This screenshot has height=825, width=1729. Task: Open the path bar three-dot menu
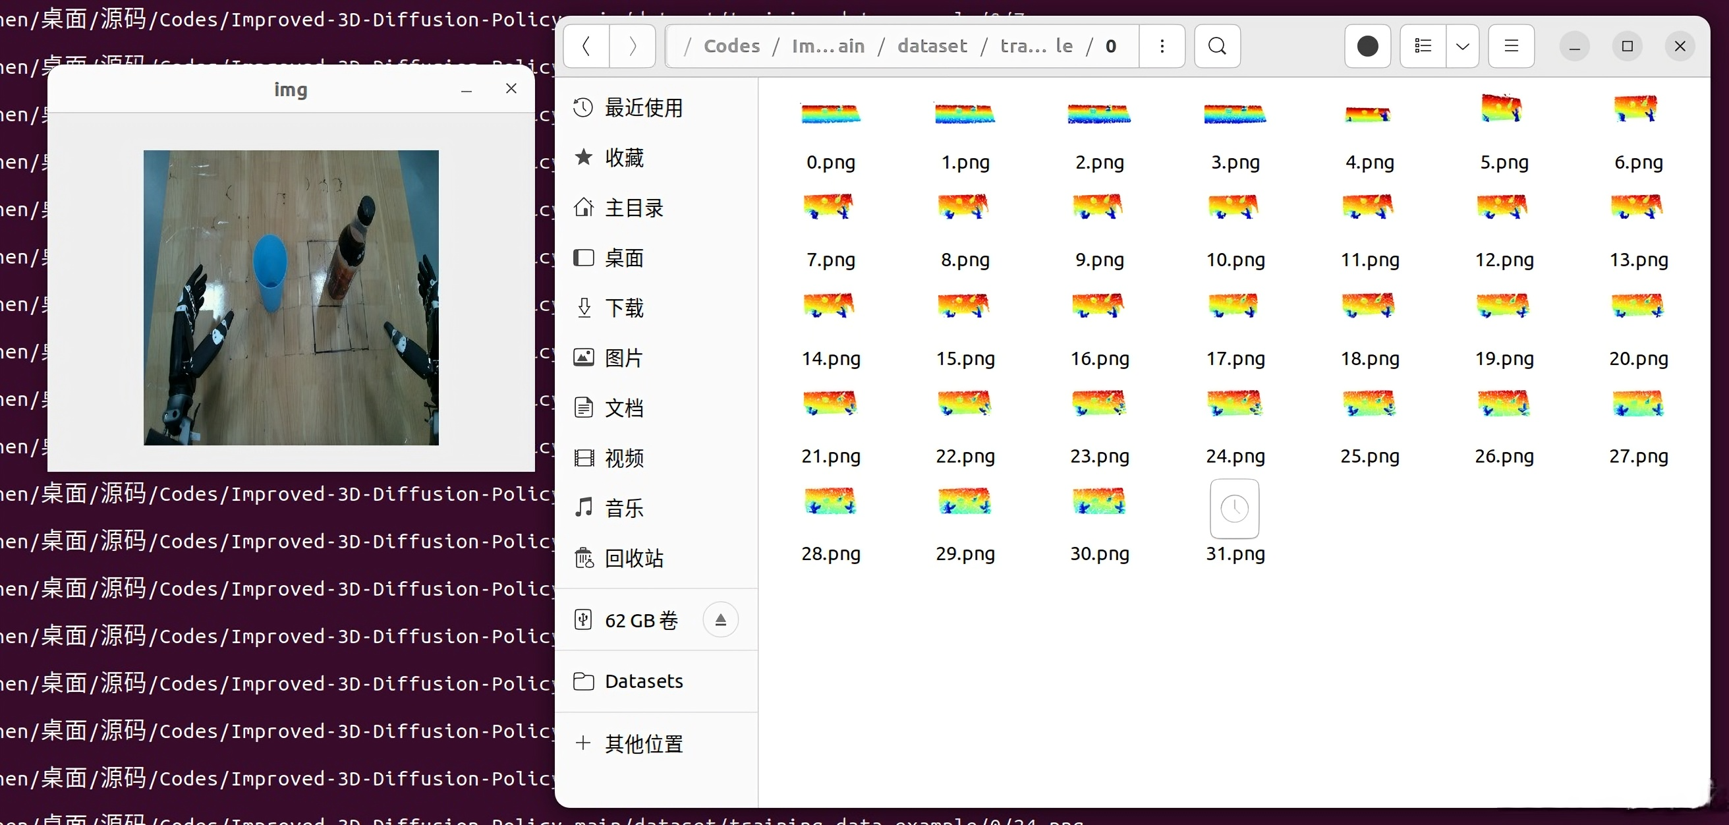(x=1162, y=45)
